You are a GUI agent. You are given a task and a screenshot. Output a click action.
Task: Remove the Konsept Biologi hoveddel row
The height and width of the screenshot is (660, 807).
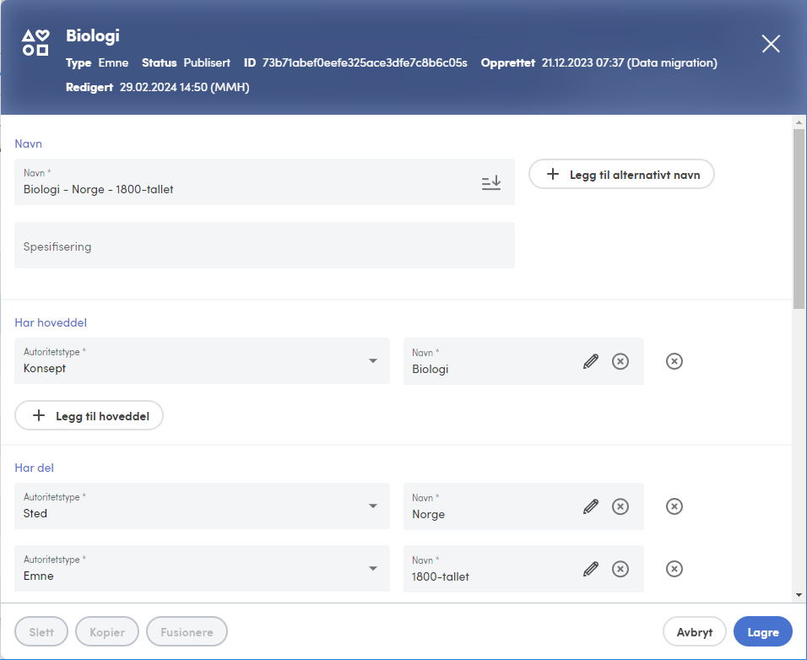click(x=674, y=361)
